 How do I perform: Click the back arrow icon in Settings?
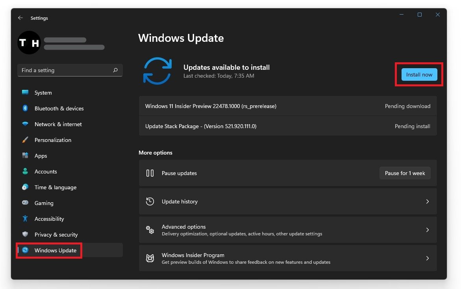[x=20, y=18]
